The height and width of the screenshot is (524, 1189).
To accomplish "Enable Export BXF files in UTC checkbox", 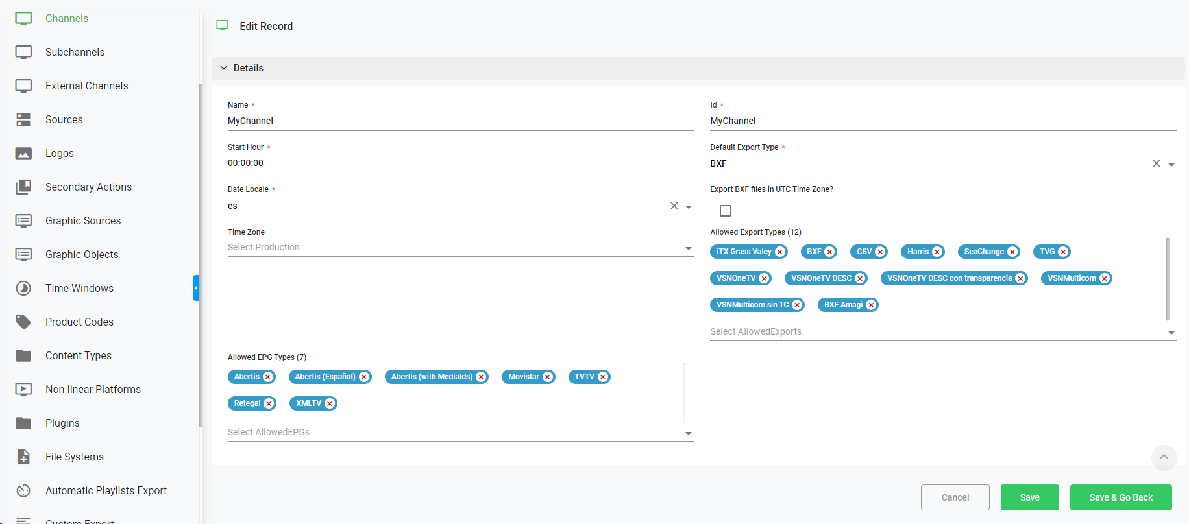I will 726,211.
